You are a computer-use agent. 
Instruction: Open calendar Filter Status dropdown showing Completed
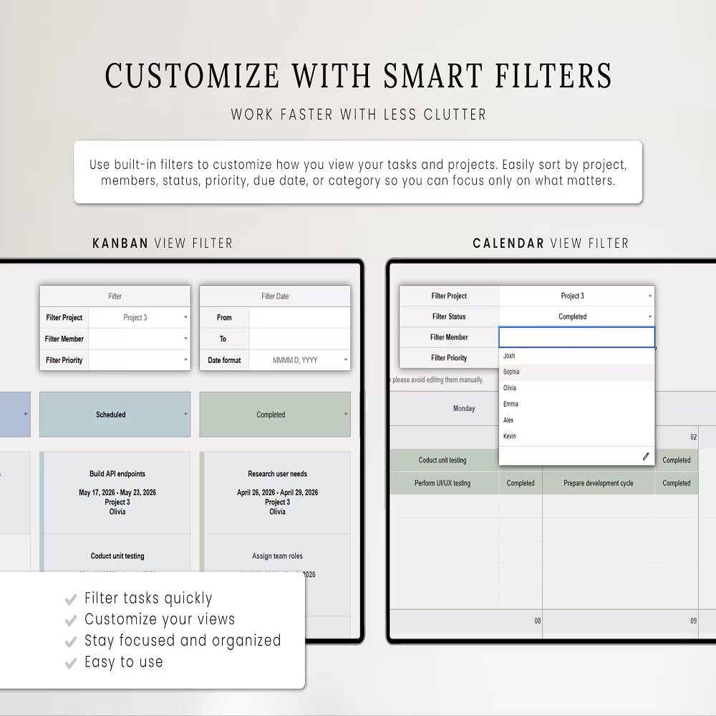576,316
